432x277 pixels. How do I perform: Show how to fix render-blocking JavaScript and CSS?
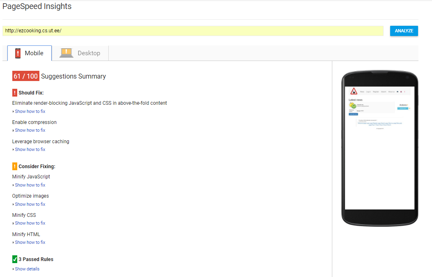[x=30, y=111]
